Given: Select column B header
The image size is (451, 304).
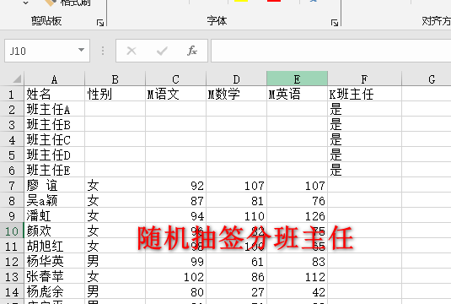Looking at the screenshot, I should pos(115,79).
